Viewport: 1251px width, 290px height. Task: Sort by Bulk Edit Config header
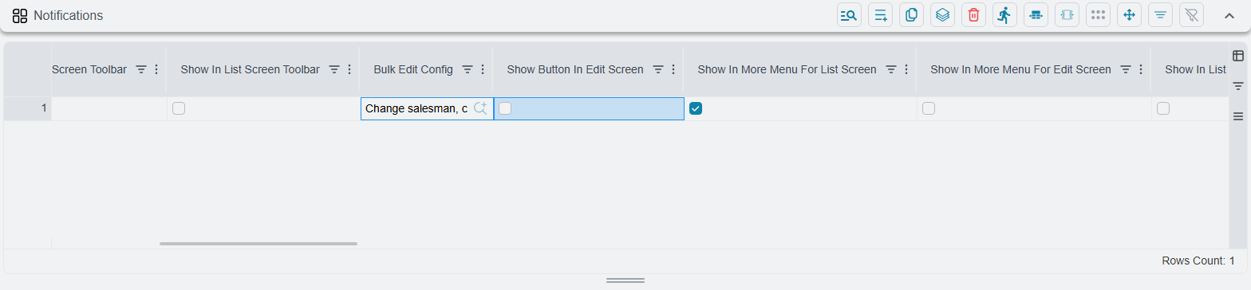click(413, 70)
